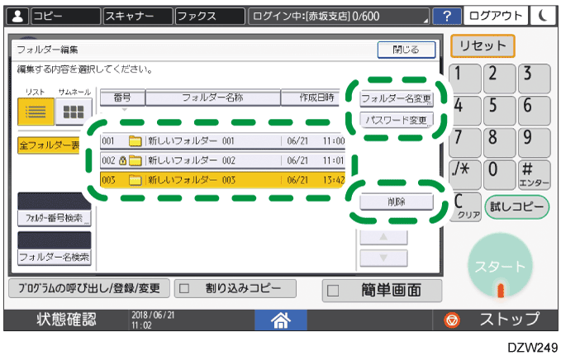Open フォルダー名検索 search

point(55,257)
